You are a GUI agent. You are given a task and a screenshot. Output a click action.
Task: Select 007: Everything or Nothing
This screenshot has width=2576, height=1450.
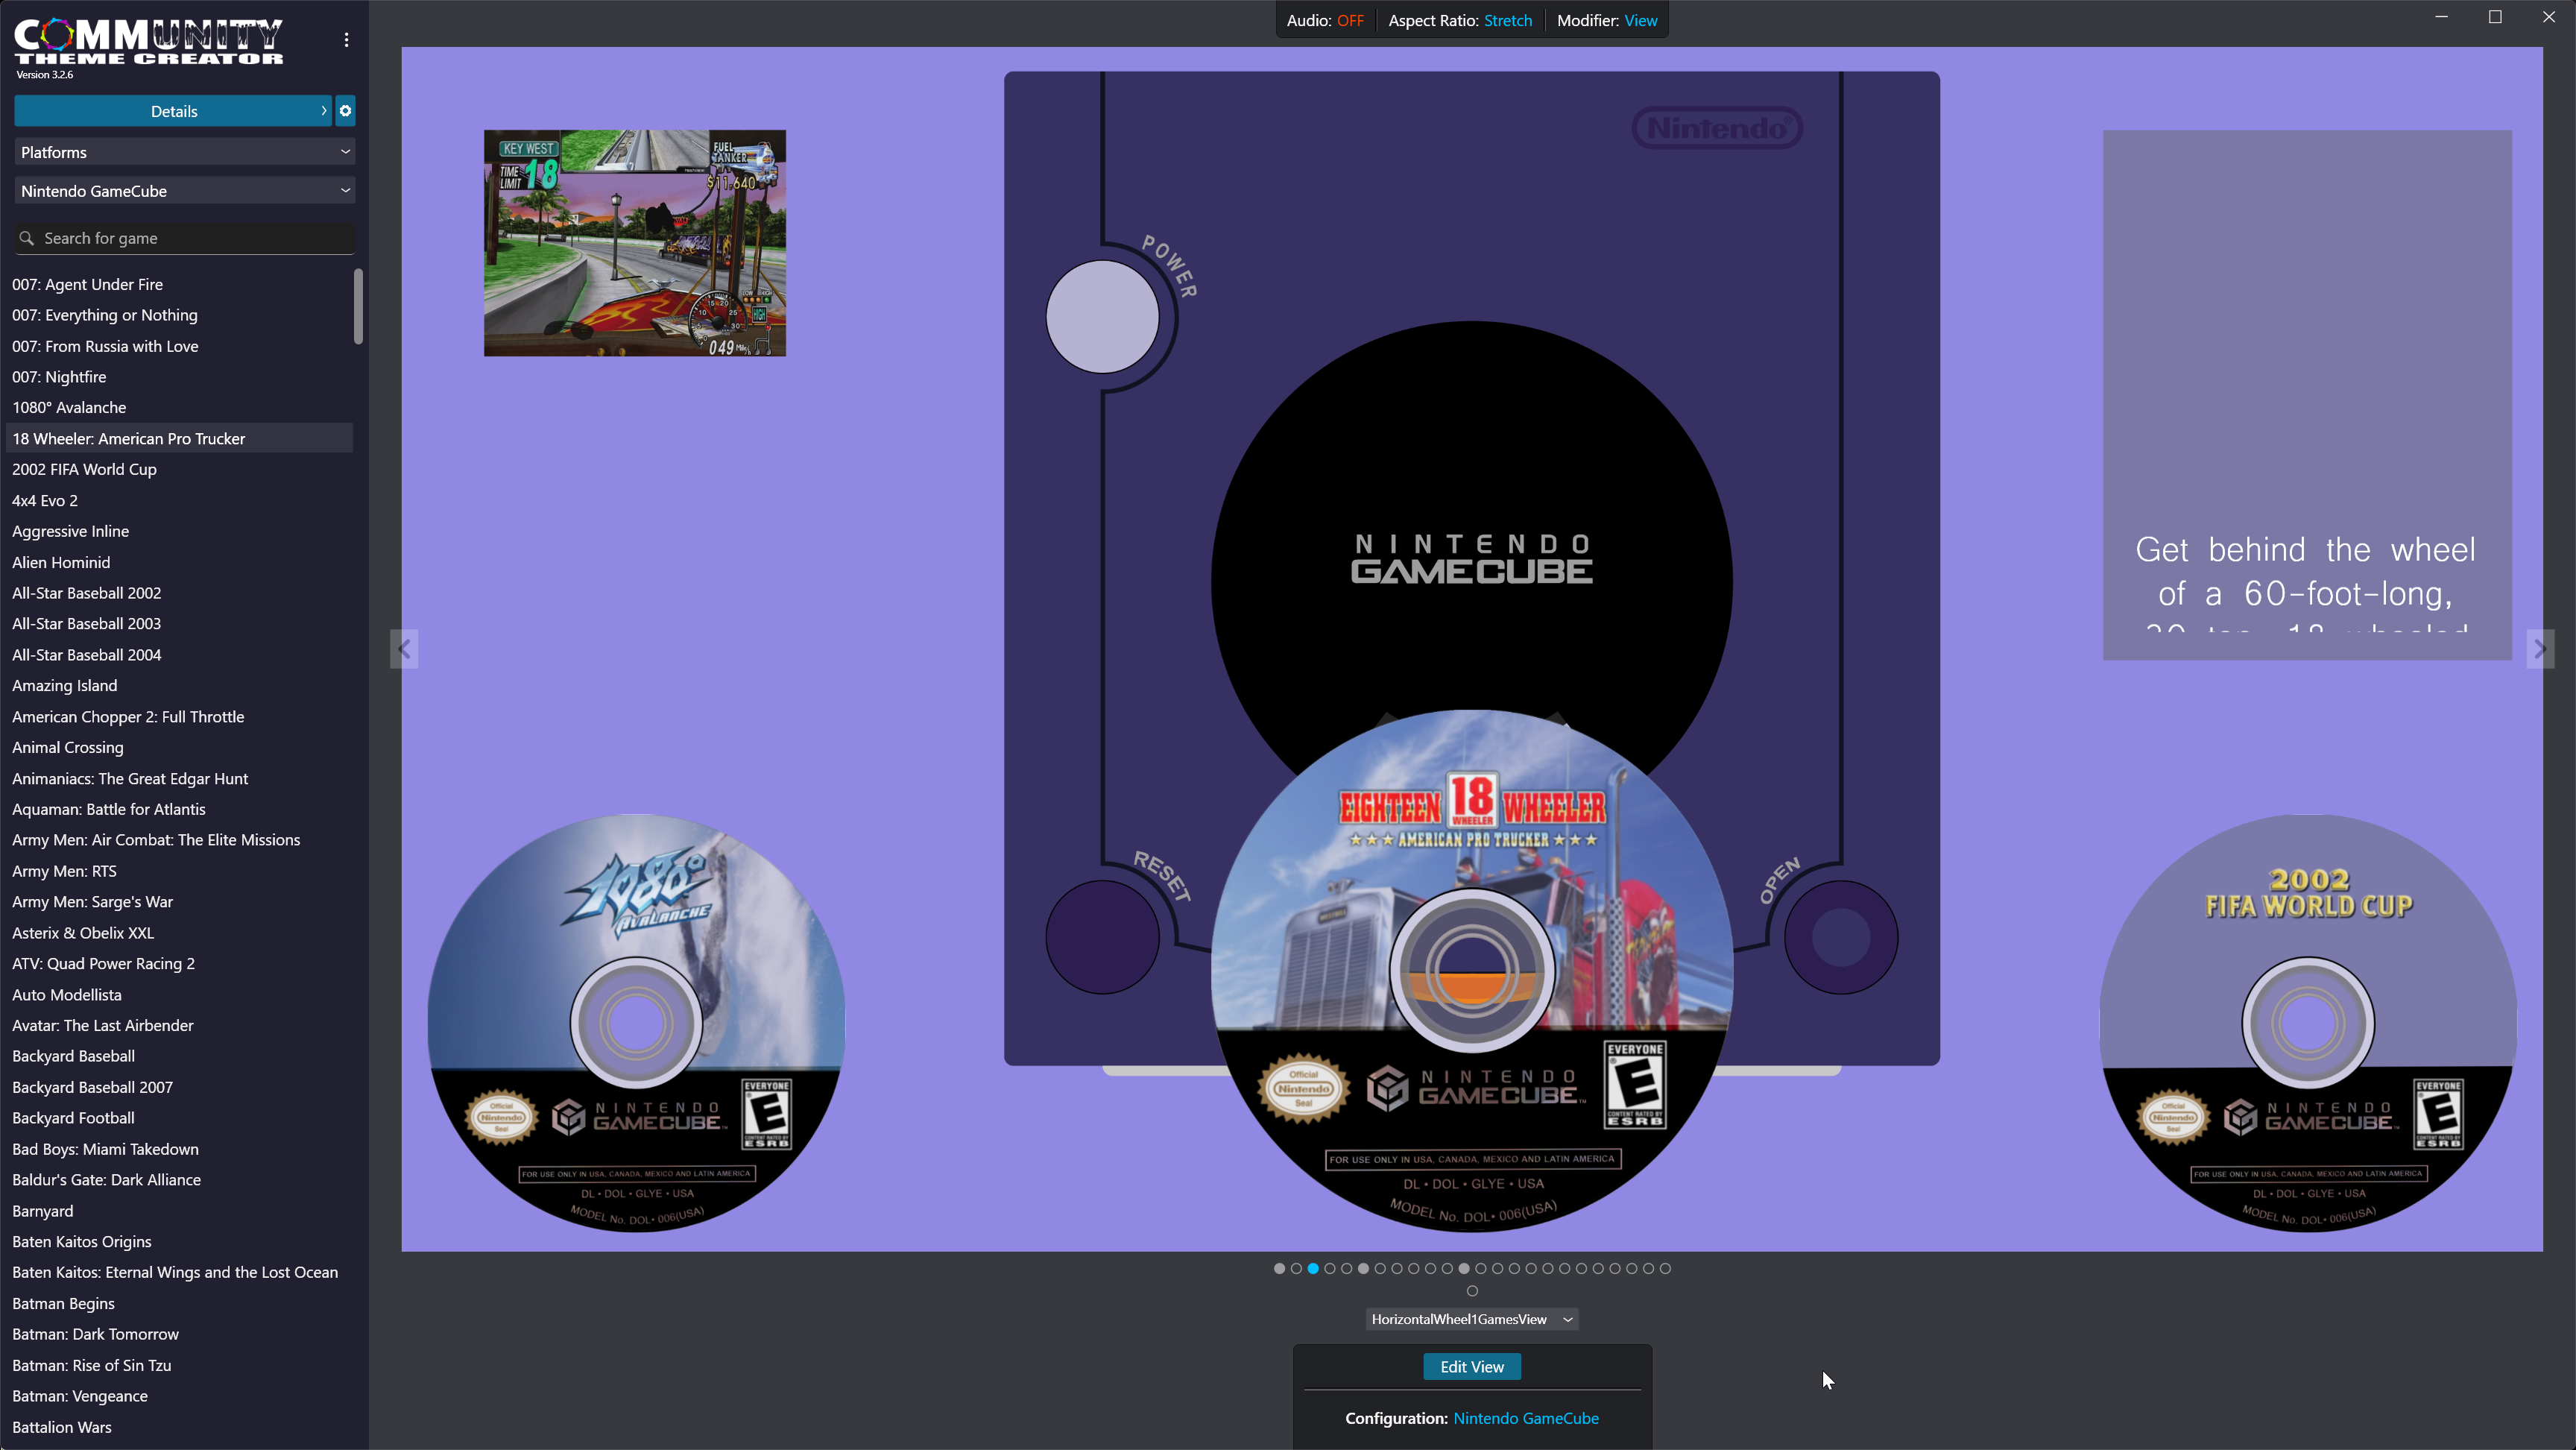point(105,315)
